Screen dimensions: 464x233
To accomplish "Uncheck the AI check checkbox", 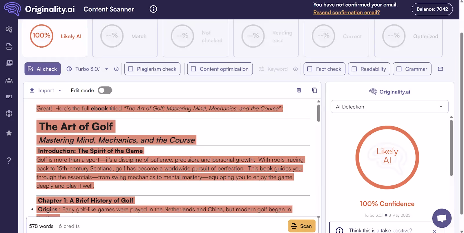I will pyautogui.click(x=30, y=69).
